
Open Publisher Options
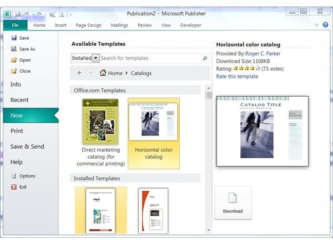23,176
